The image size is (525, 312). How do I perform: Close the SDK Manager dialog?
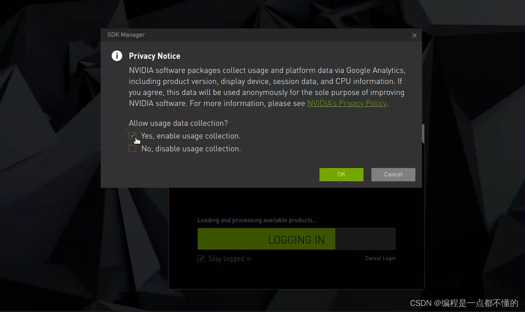click(x=414, y=35)
